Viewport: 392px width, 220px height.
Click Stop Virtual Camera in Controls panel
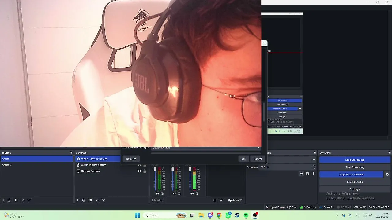[x=351, y=174]
